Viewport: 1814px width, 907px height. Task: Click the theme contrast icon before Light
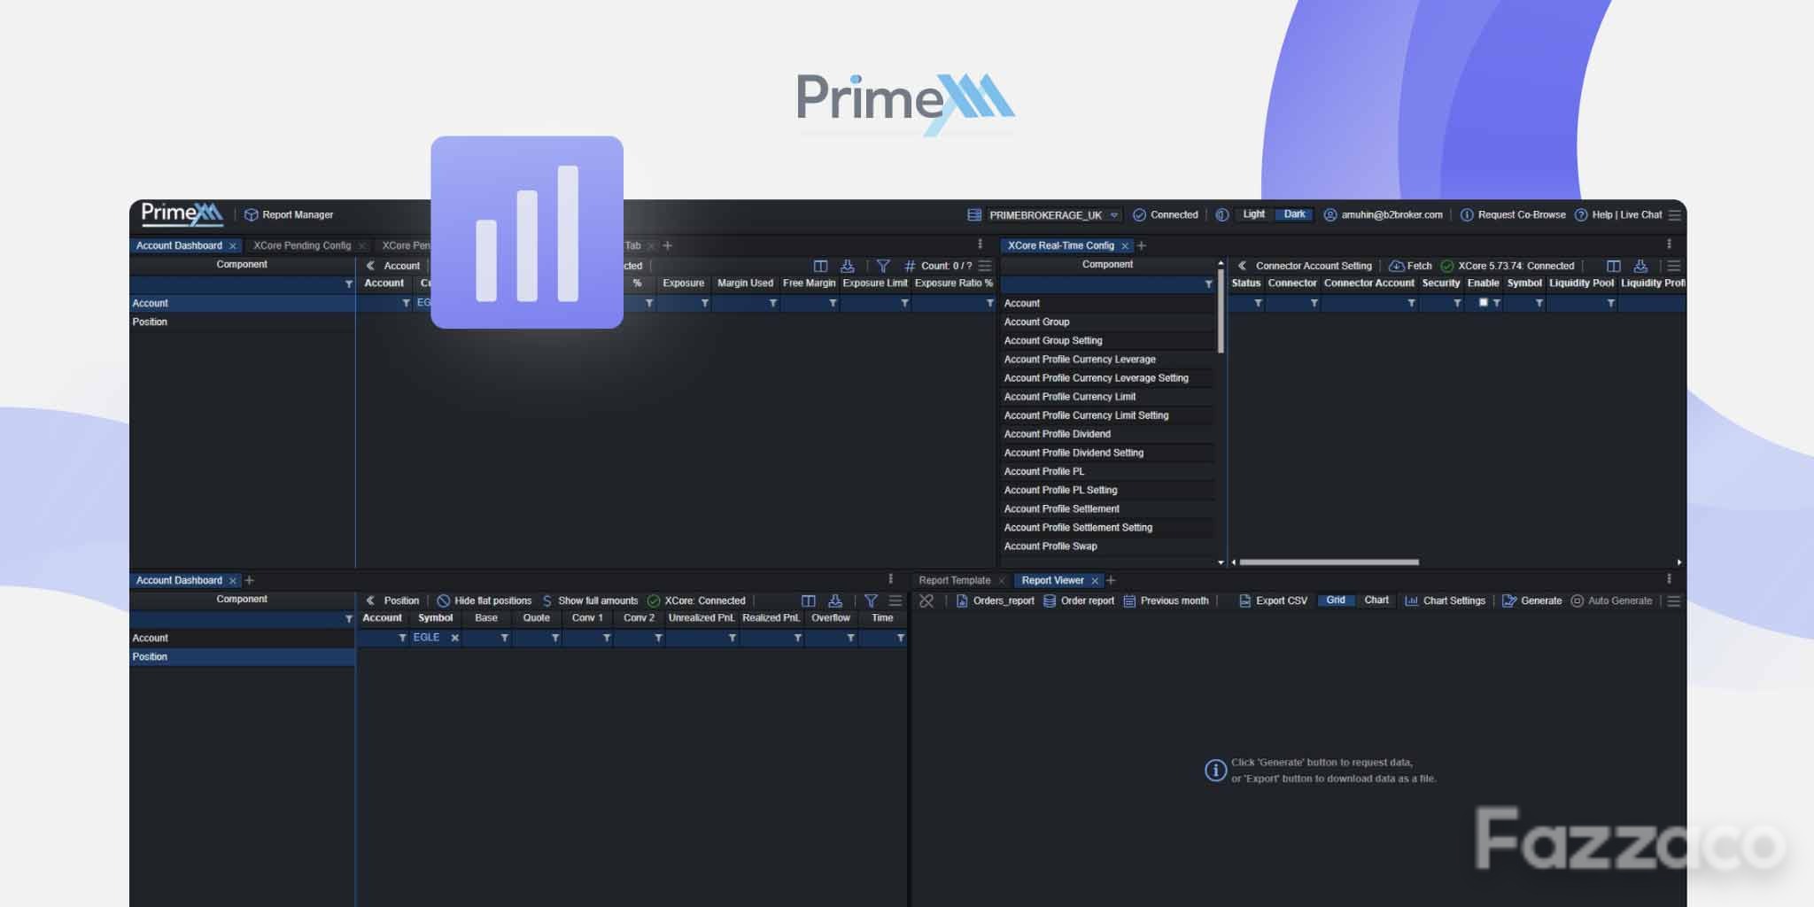(1222, 215)
